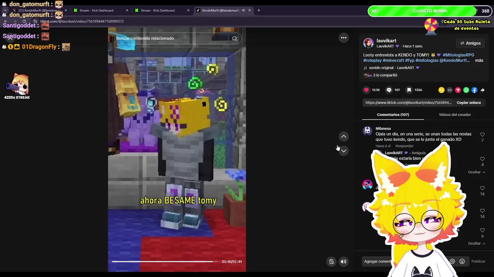Switch to Videos del creador tab
Screen dimensions: 494x277
pos(455,115)
